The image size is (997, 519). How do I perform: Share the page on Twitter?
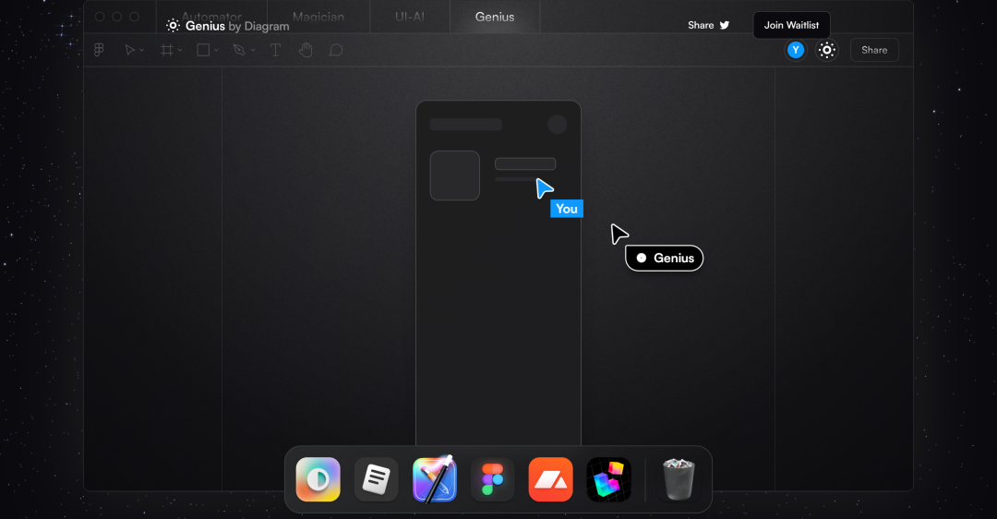click(708, 26)
